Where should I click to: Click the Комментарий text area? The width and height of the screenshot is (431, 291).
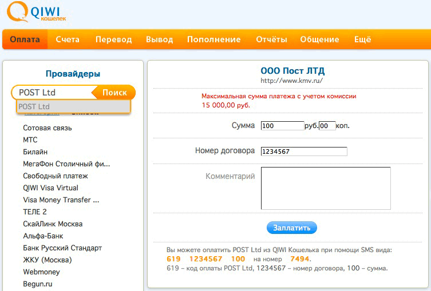click(x=326, y=188)
